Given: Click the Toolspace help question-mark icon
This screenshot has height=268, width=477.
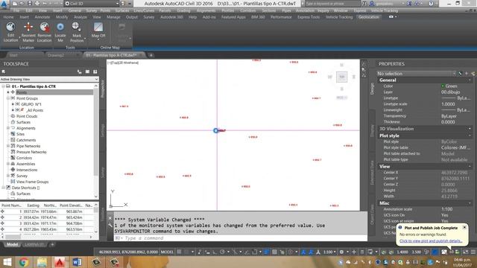Looking at the screenshot, I should point(95,71).
